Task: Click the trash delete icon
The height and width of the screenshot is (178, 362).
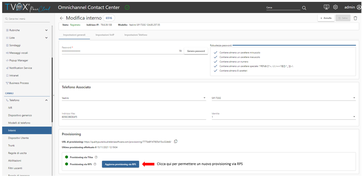Action: coord(355,18)
